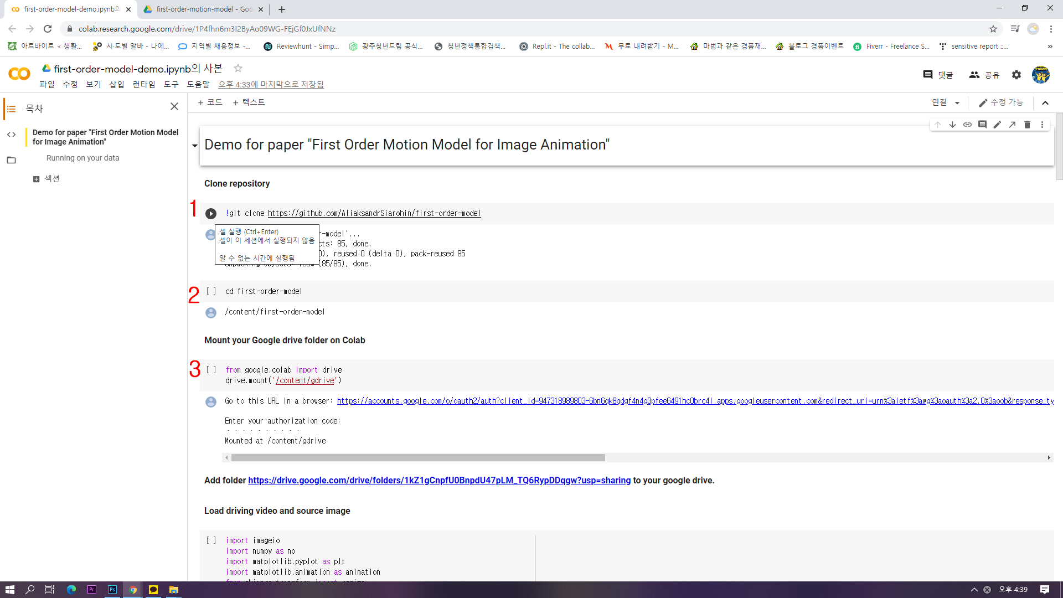Click the output horizontal scrollbar
This screenshot has width=1063, height=598.
418,458
